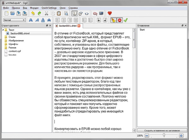The image size is (189, 140).
Task: Close the Section0001.xhtml tab
Action: click(x=79, y=26)
